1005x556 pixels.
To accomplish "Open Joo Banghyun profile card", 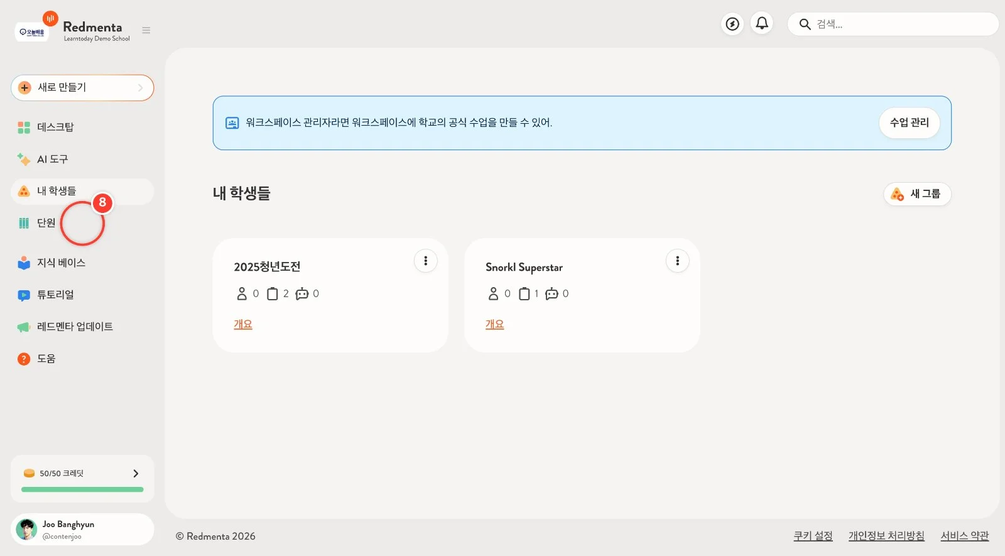I will point(82,530).
